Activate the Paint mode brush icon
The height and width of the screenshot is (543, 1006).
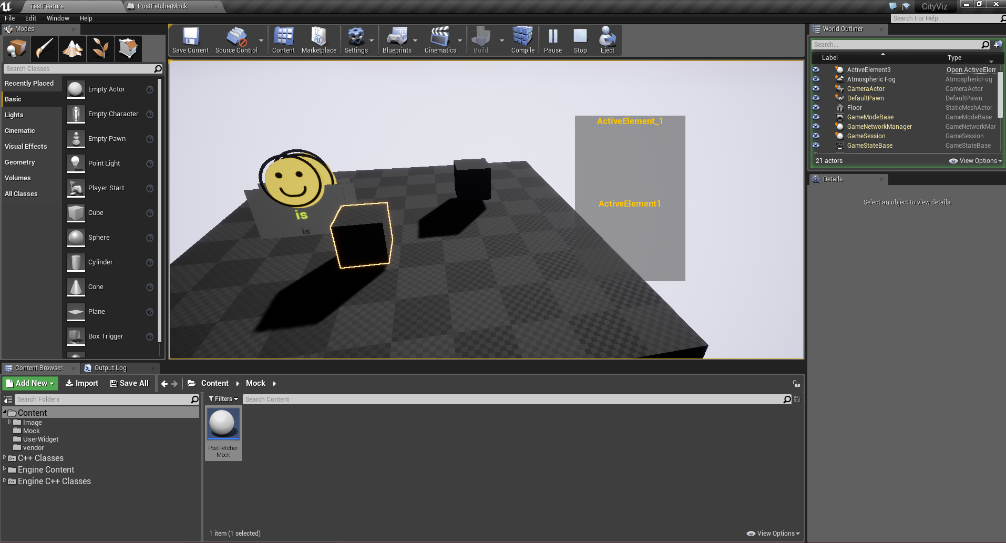coord(44,48)
